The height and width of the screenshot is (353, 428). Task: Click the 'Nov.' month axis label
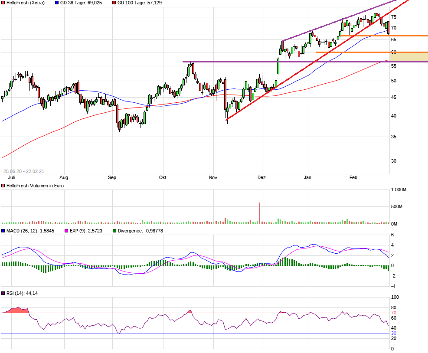click(x=213, y=177)
